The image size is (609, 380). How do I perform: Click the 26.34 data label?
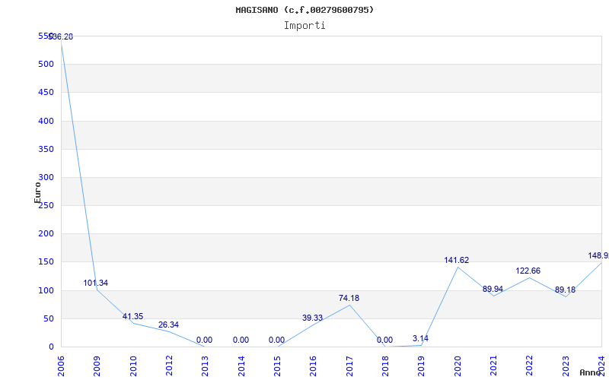click(x=168, y=325)
